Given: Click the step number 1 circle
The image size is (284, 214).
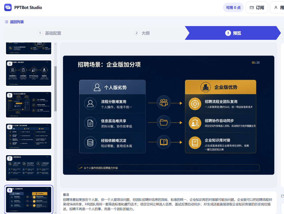Looking at the screenshot, I should point(40,33).
